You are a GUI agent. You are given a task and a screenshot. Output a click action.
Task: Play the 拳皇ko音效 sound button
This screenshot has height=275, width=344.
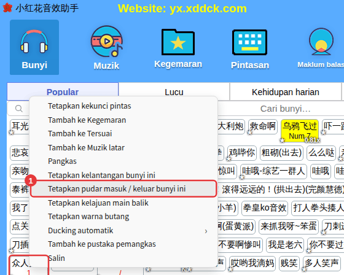[265, 208]
